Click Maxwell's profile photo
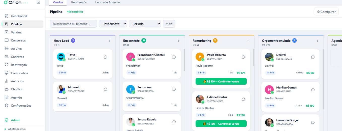The height and width of the screenshot is (131, 342). click(x=61, y=89)
